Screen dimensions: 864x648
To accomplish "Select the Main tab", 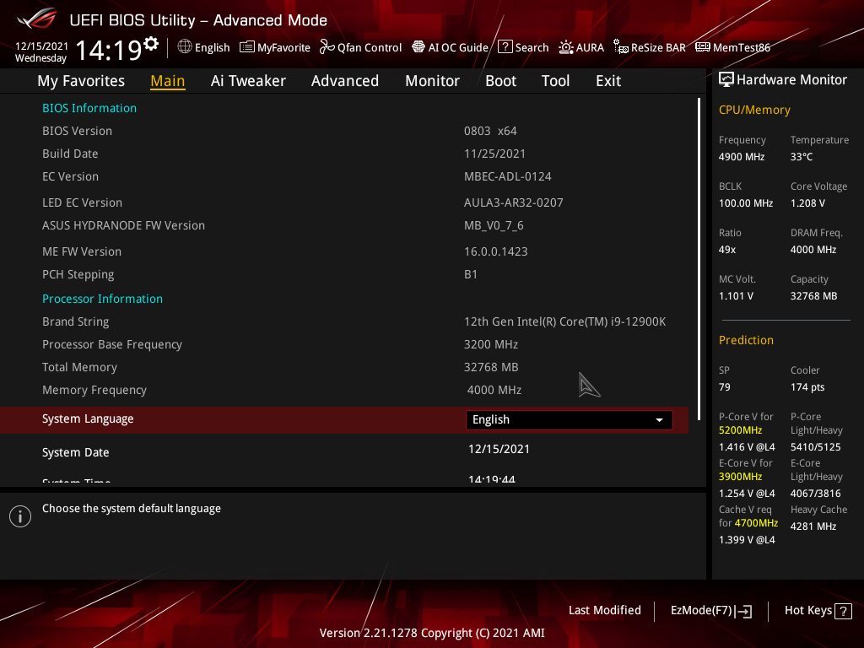I will click(x=168, y=80).
